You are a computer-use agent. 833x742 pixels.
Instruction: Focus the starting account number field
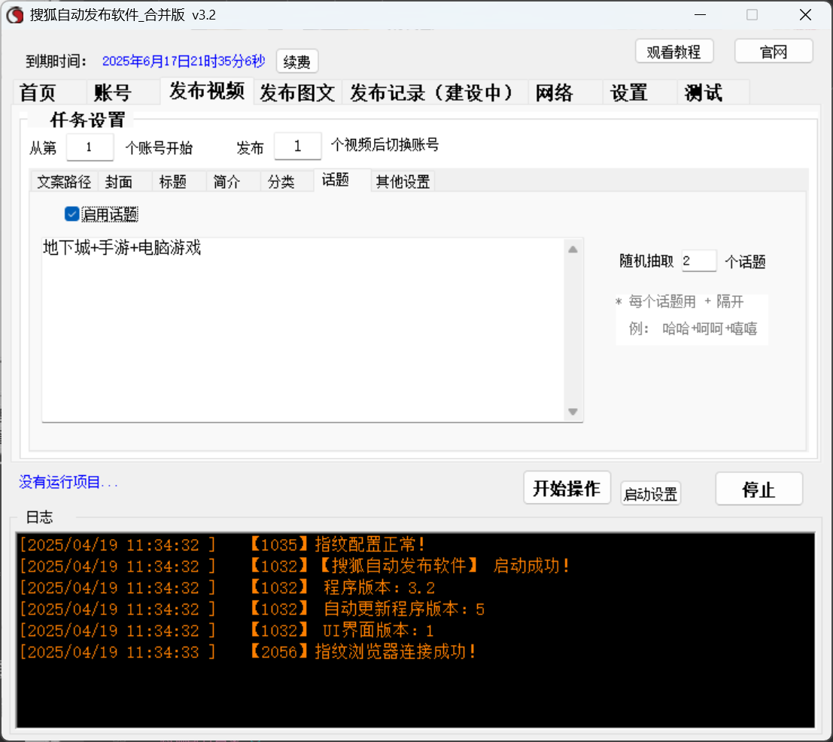coord(90,147)
